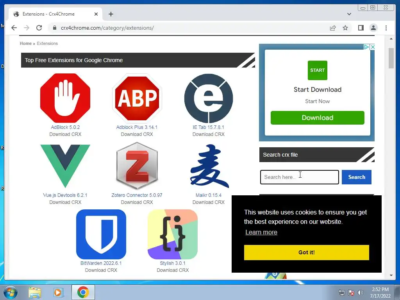Open the Action Center flag icon
The height and width of the screenshot is (300, 400).
351,293
